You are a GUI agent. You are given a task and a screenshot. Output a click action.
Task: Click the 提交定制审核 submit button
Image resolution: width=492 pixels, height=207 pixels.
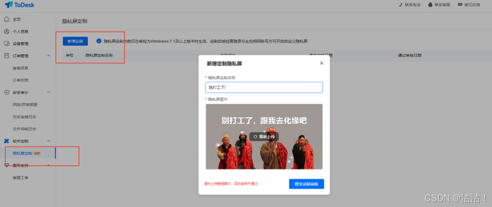tap(306, 184)
